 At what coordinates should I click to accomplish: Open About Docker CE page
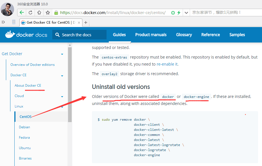point(28,86)
